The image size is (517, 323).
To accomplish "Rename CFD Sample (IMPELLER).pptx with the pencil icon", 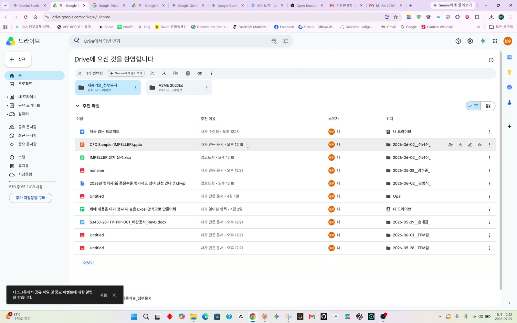I will tap(470, 145).
